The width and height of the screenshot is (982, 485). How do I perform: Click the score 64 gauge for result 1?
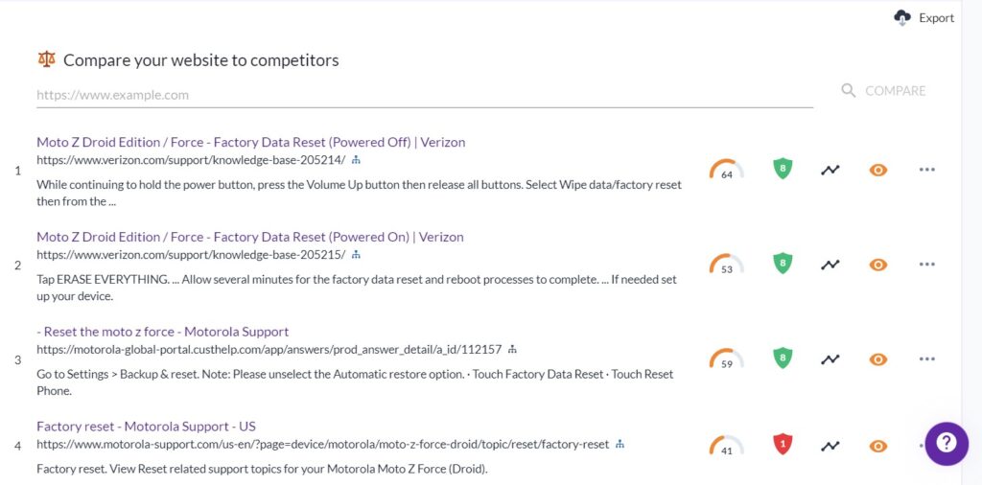point(727,171)
